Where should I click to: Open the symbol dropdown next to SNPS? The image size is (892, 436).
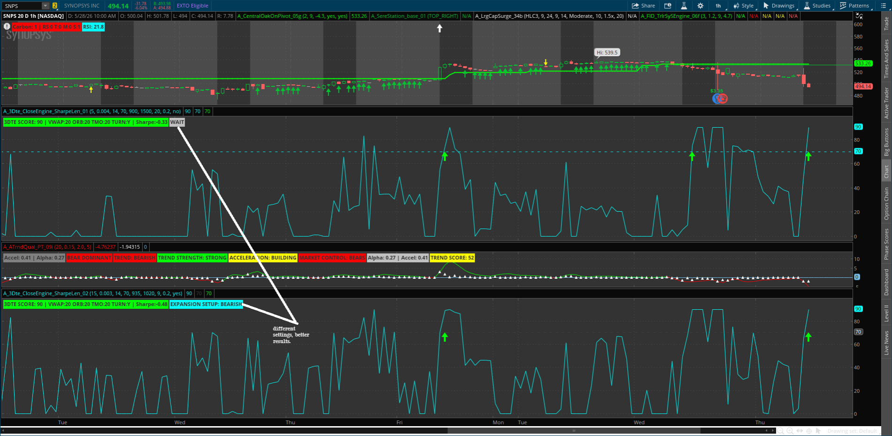pyautogui.click(x=46, y=6)
